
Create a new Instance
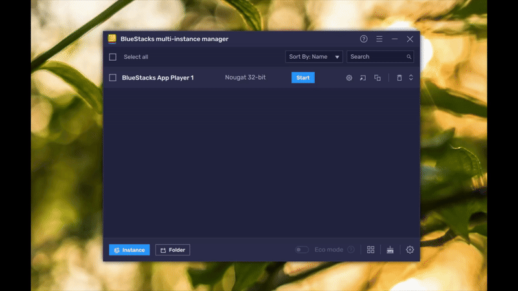pyautogui.click(x=129, y=250)
